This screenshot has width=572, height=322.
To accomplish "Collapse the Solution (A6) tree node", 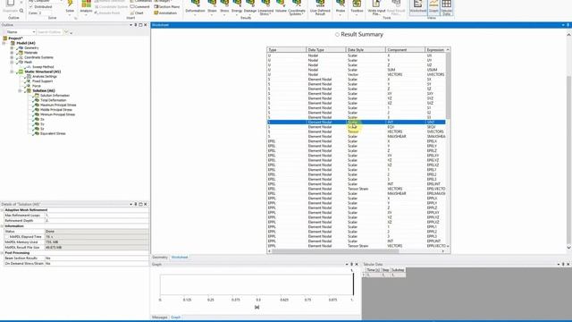I will click(x=20, y=90).
